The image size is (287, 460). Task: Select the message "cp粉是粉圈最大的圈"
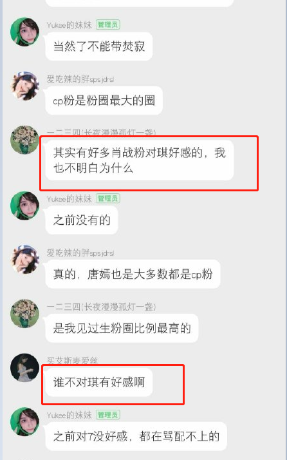104,101
